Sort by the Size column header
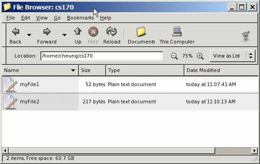260x164 pixels. coord(92,70)
